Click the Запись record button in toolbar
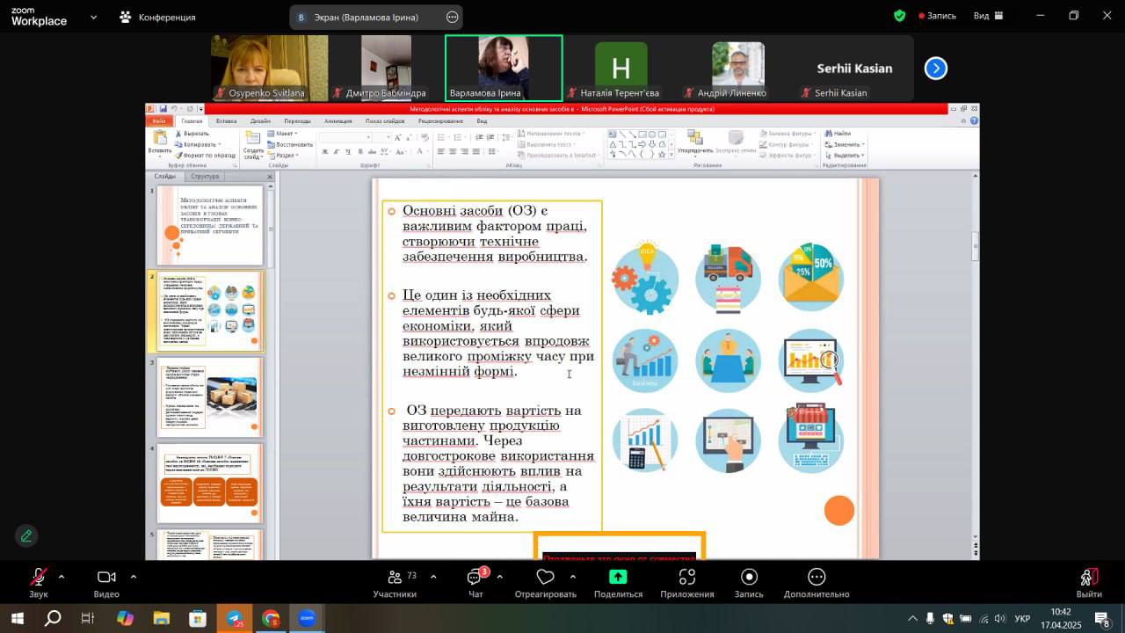Image resolution: width=1125 pixels, height=633 pixels. pyautogui.click(x=749, y=578)
